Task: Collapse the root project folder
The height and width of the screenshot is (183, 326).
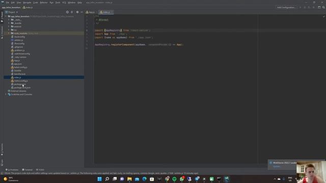Action: [x=6, y=16]
